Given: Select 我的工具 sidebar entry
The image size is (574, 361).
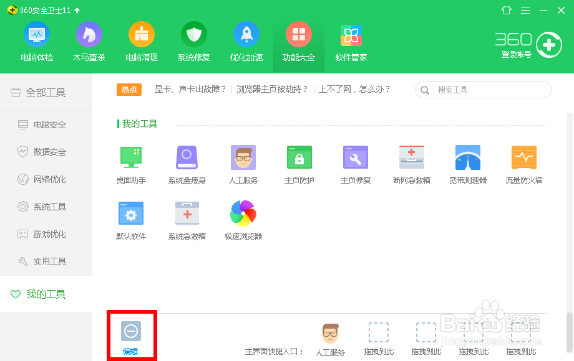Looking at the screenshot, I should coord(46,294).
